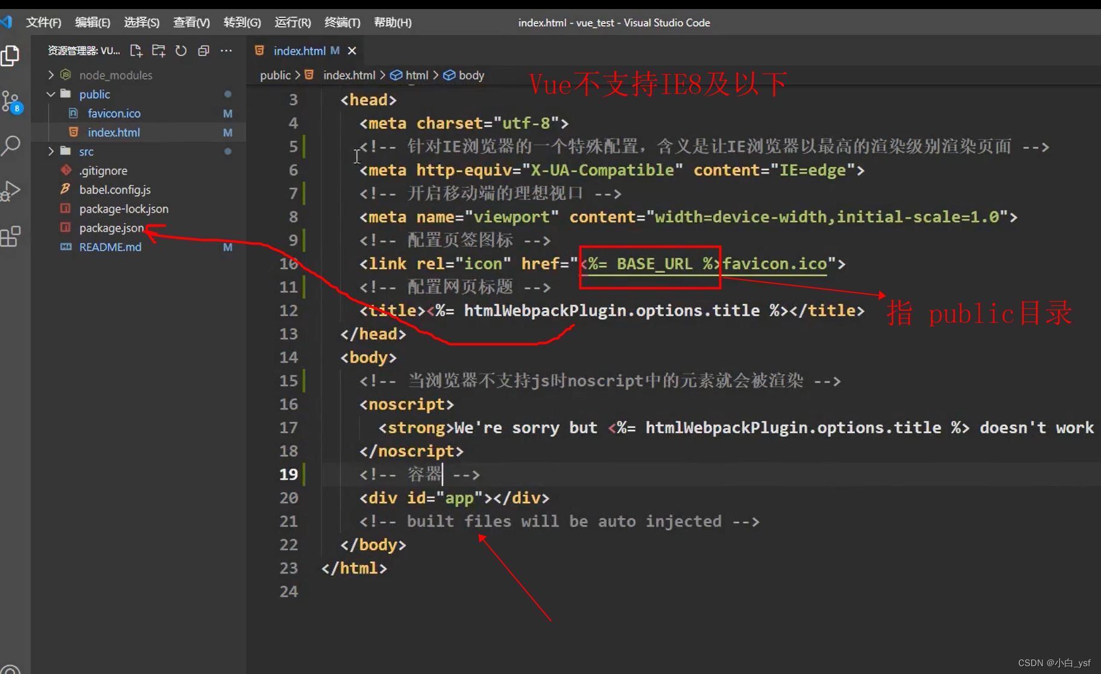Open explorer more actions ellipsis

(x=226, y=51)
